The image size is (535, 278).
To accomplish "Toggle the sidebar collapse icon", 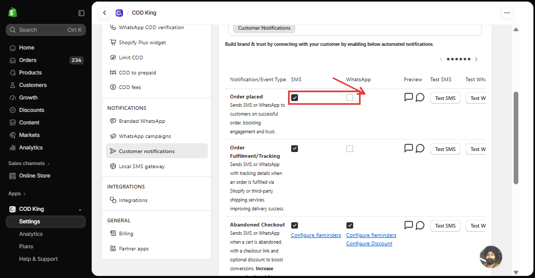I will coord(81,13).
